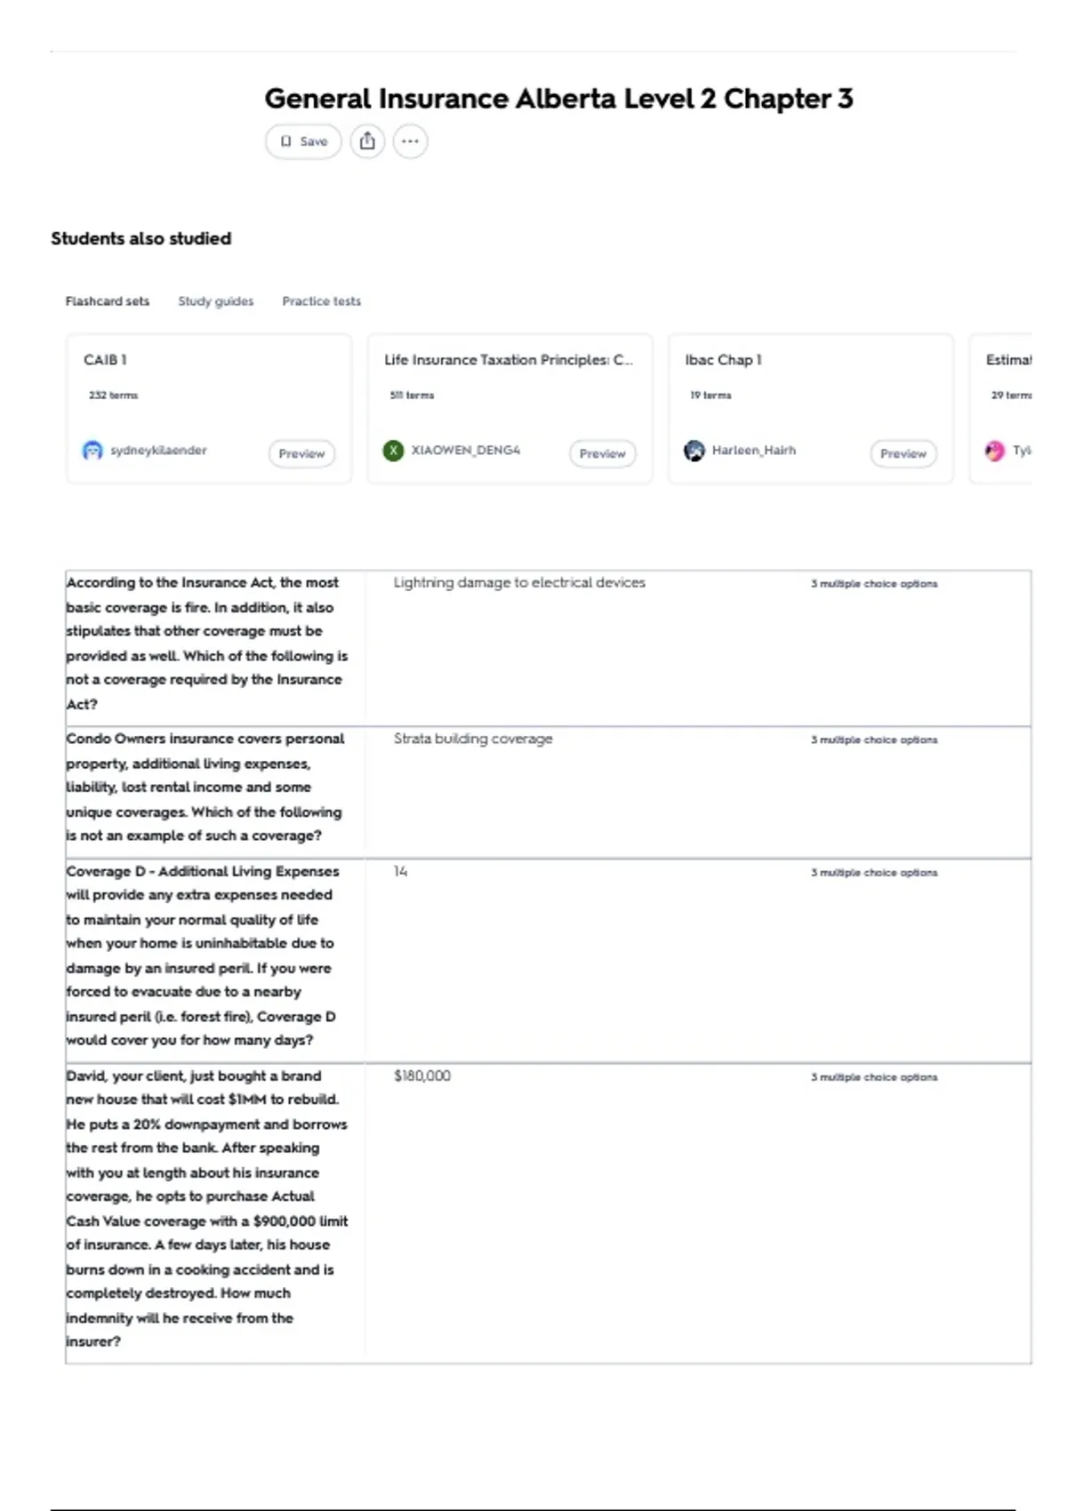
Task: Open the CAIB 1 card title
Action: (105, 360)
